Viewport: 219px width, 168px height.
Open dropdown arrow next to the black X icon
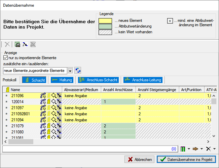point(214,149)
